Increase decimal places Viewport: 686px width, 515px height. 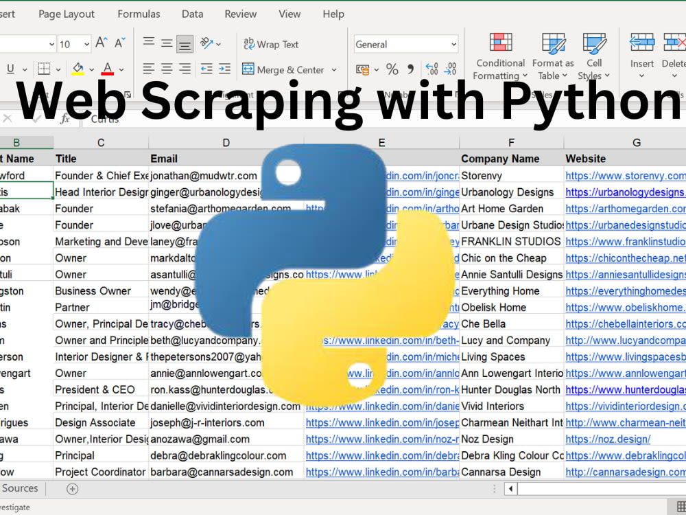point(431,69)
